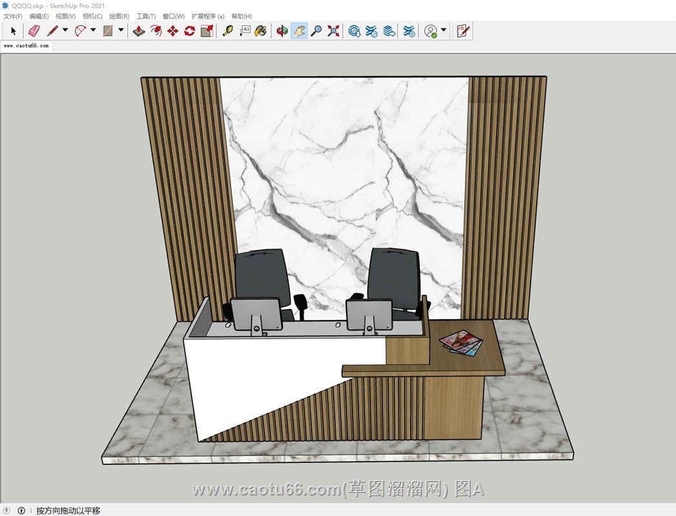Screen dimensions: 676x516
Task: Select the Rotate tool
Action: (x=190, y=30)
